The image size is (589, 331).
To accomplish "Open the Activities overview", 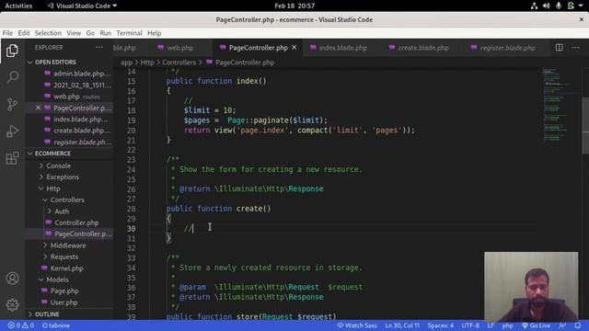I will (x=18, y=6).
